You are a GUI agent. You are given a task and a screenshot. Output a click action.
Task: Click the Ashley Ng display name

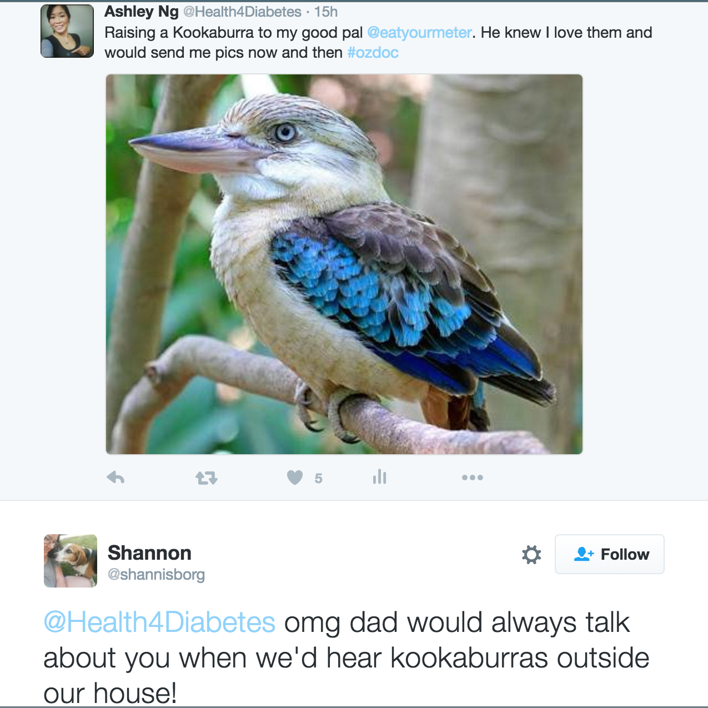[142, 12]
